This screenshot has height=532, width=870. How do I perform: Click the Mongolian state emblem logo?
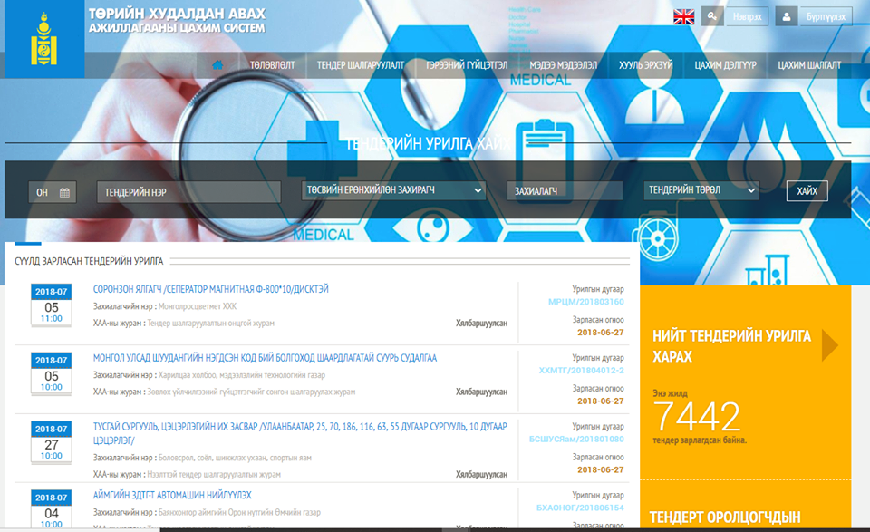pos(43,39)
